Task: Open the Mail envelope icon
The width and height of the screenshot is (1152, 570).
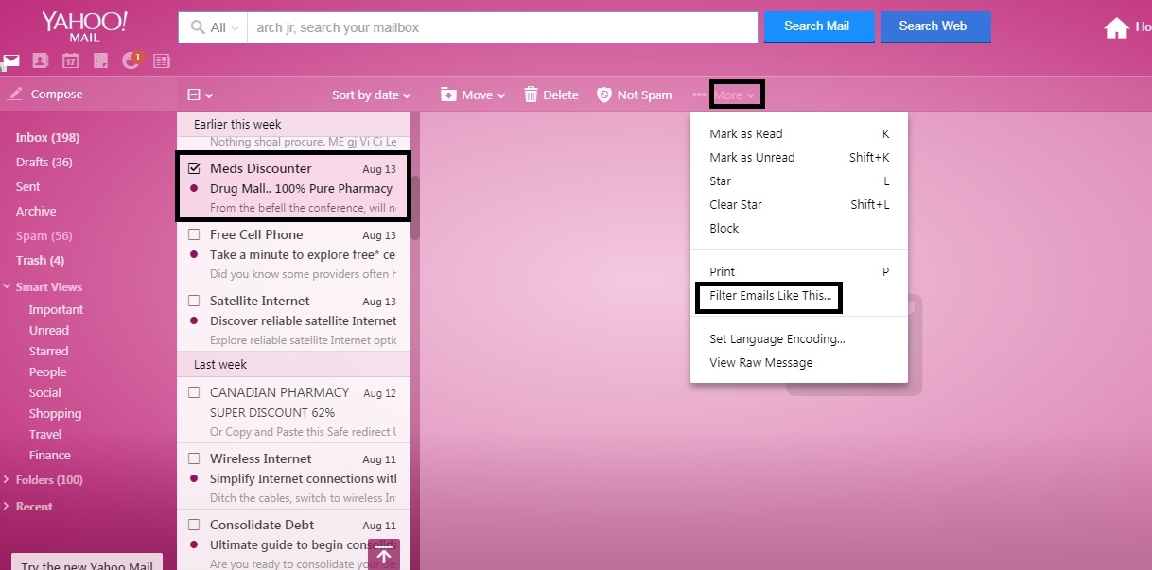Action: (10, 61)
